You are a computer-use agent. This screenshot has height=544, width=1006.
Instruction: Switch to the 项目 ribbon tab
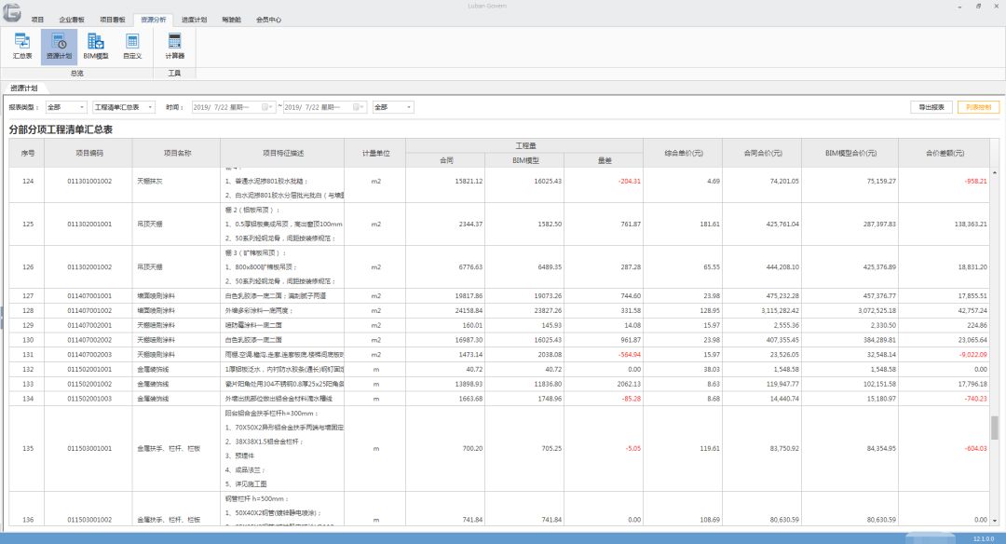click(37, 20)
